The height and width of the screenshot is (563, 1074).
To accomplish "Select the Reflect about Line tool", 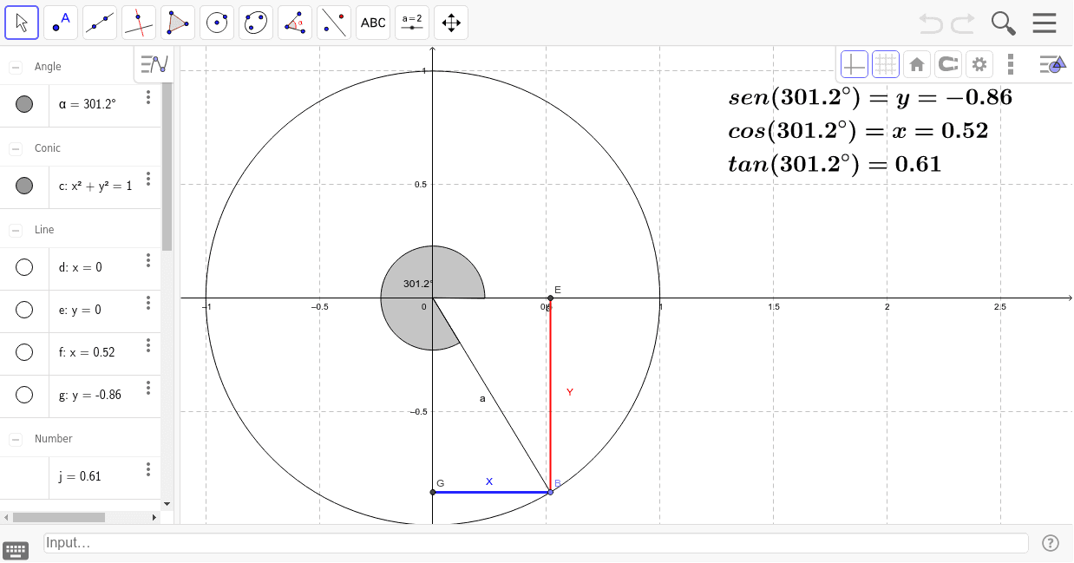I will coord(334,23).
